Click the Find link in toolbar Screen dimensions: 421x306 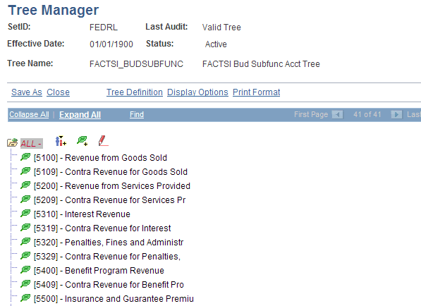pyautogui.click(x=137, y=115)
